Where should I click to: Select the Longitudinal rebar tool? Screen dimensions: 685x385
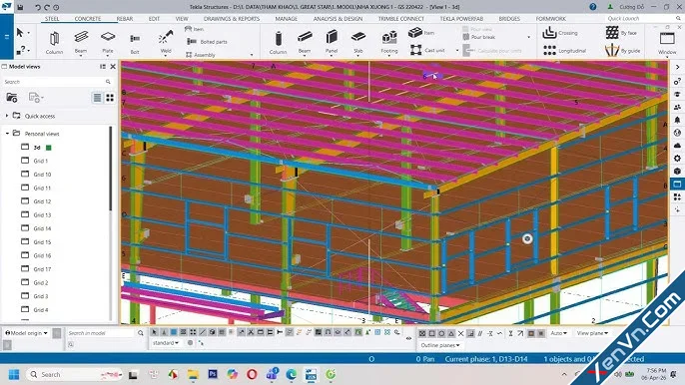(x=564, y=51)
